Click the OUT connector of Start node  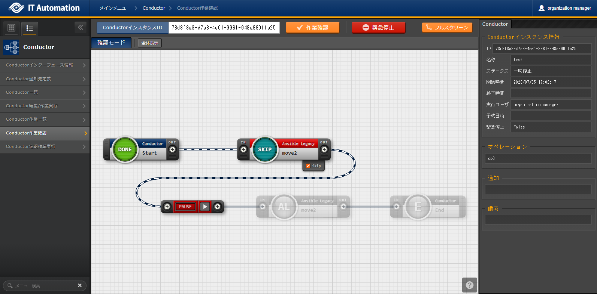coord(172,149)
